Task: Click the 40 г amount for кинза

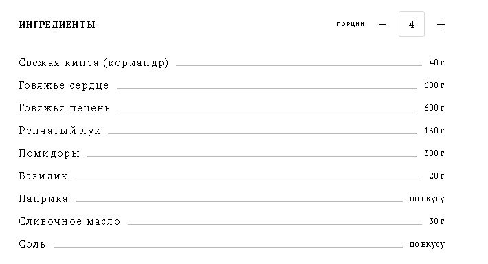Action: pyautogui.click(x=436, y=63)
